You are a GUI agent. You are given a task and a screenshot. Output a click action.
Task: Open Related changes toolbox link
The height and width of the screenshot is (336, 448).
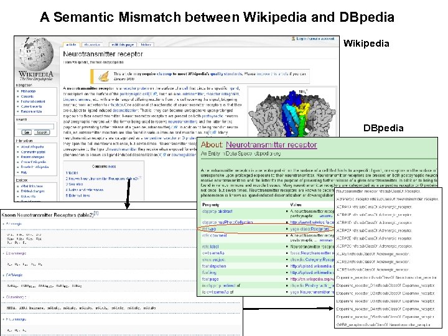[x=32, y=191]
